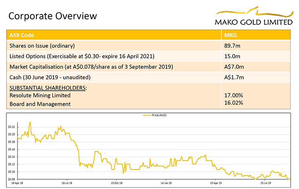Screen dimensions: 299x189
Task: Select the 89.7m value cell
Action: 256,46
